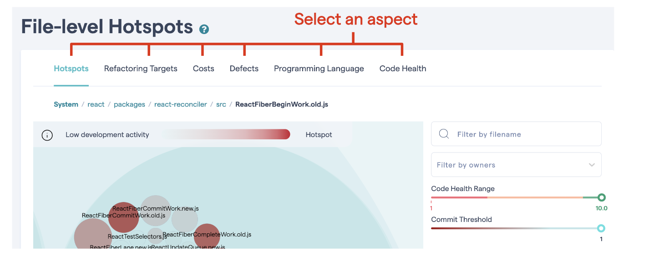
Task: Open the packages breadcrumb link
Action: point(129,104)
